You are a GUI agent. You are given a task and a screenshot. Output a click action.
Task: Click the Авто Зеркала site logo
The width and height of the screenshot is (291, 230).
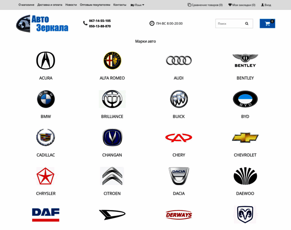[x=42, y=24]
